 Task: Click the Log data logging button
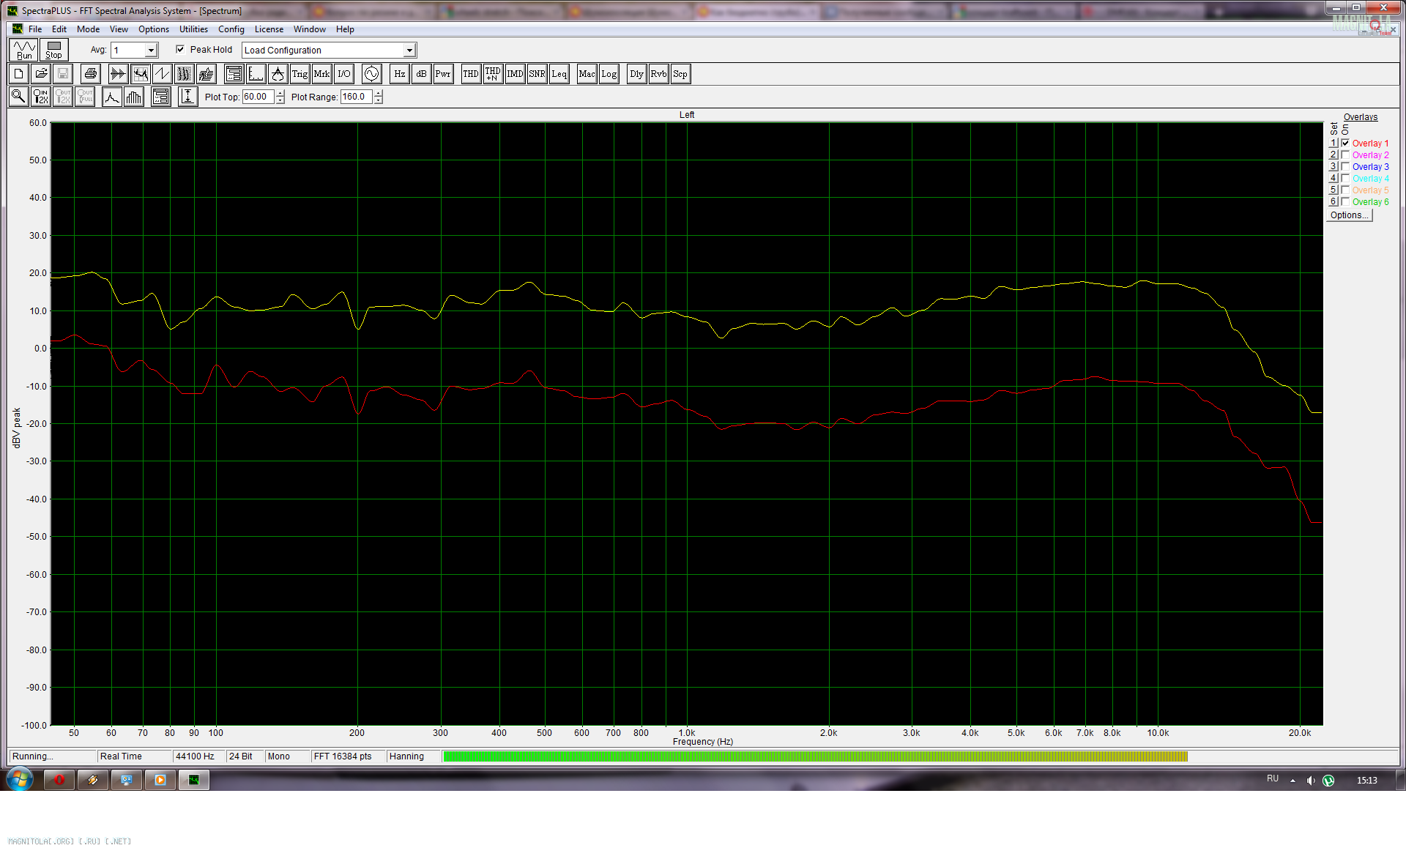pyautogui.click(x=609, y=74)
